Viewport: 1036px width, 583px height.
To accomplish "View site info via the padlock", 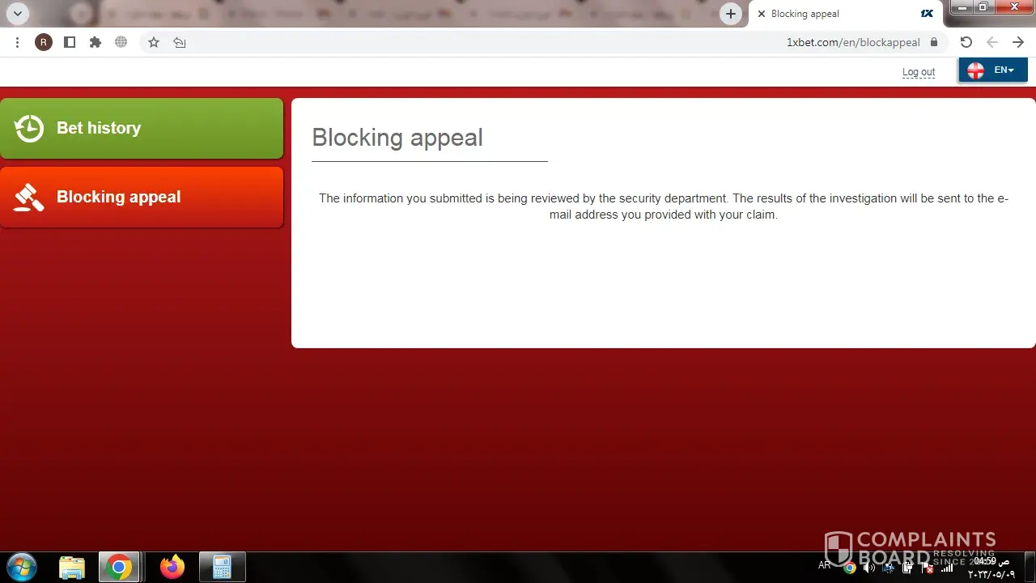I will pyautogui.click(x=934, y=42).
